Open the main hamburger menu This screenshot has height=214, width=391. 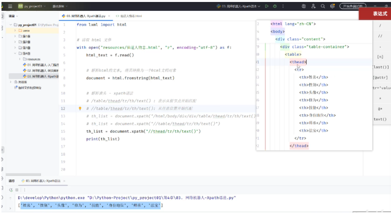[x=10, y=6]
